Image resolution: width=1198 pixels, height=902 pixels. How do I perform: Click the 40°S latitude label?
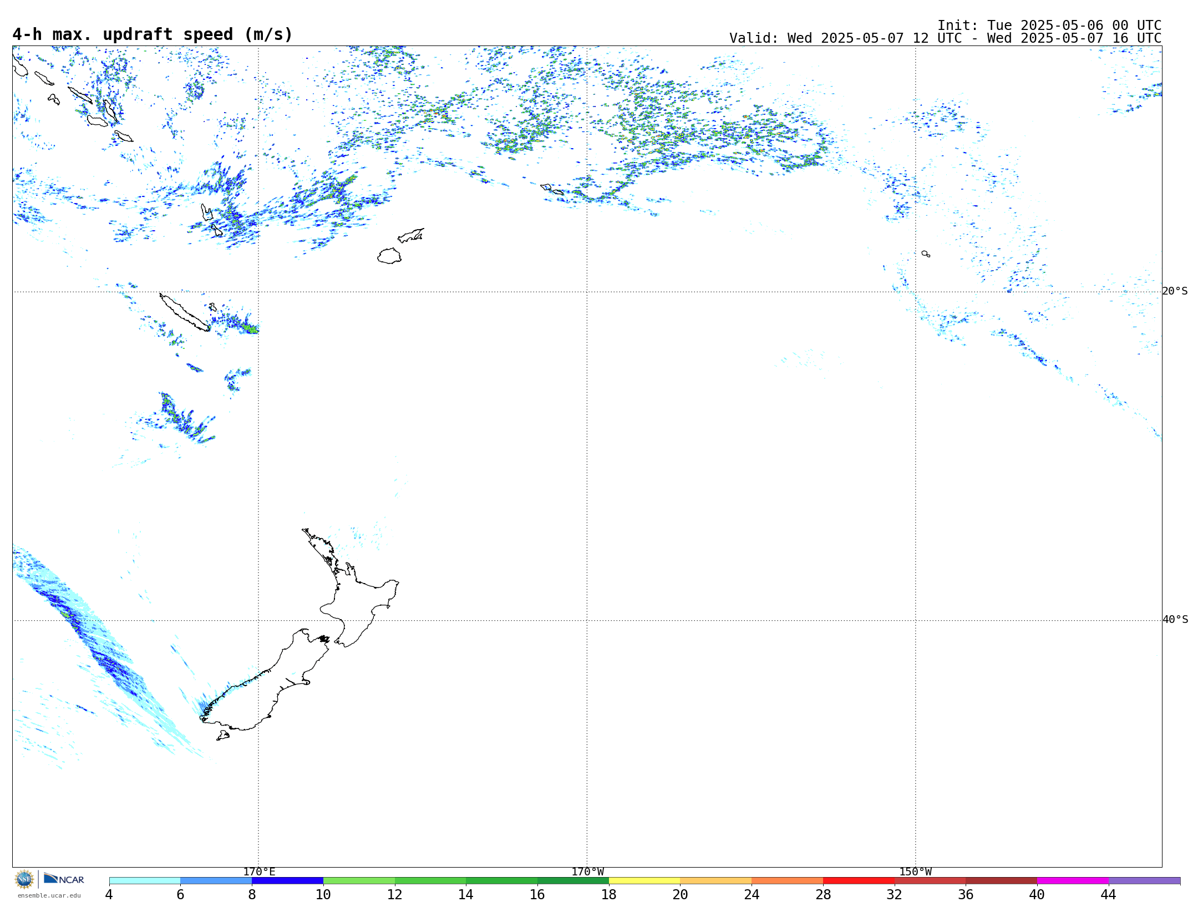coord(1175,620)
